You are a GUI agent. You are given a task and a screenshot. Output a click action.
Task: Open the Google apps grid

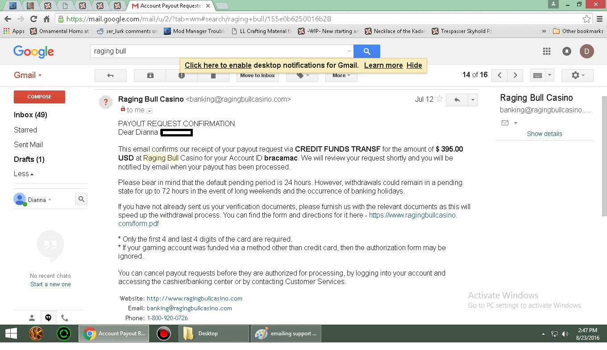pyautogui.click(x=547, y=51)
